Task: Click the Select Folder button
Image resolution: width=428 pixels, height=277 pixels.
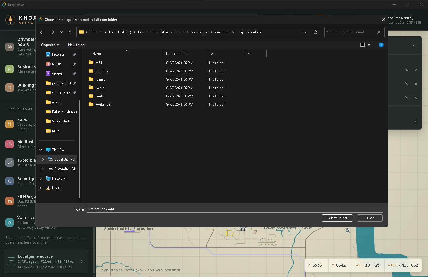Action: click(x=337, y=218)
